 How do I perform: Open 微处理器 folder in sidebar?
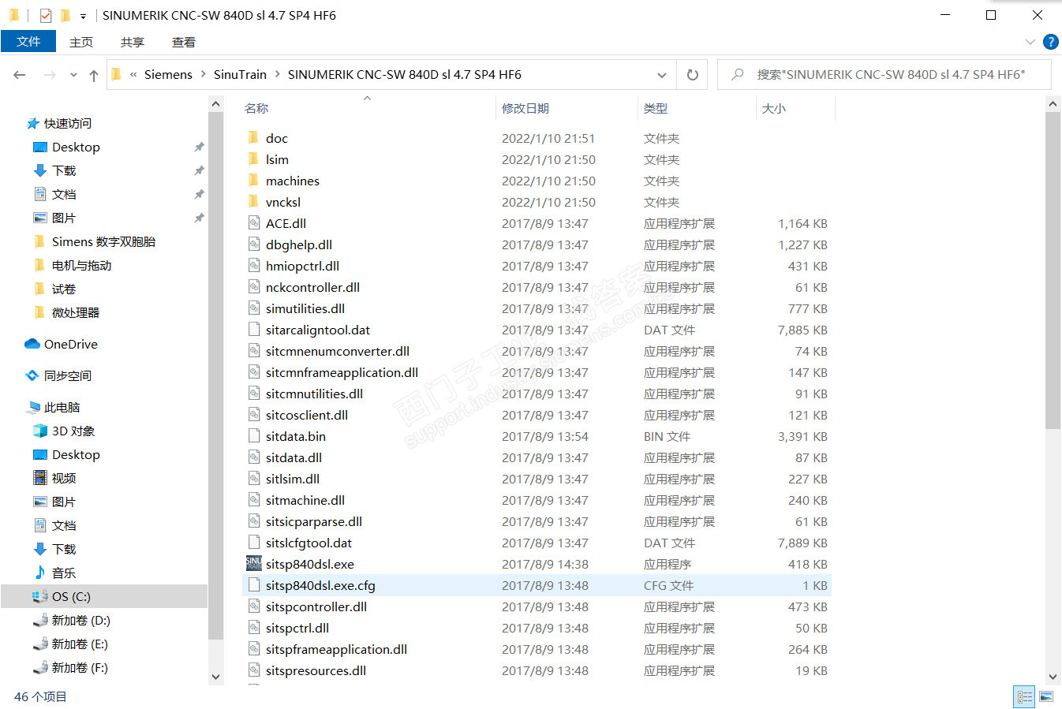coord(76,312)
